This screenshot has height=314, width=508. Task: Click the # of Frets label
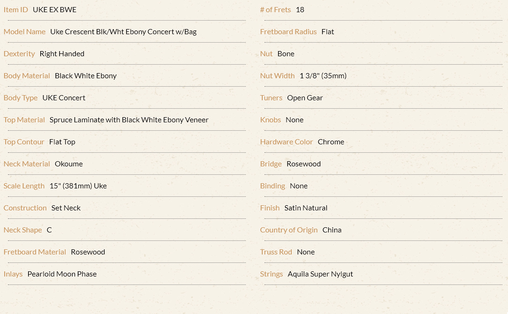[x=275, y=10]
